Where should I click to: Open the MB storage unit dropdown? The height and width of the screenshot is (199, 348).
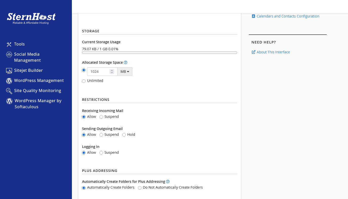coord(125,72)
